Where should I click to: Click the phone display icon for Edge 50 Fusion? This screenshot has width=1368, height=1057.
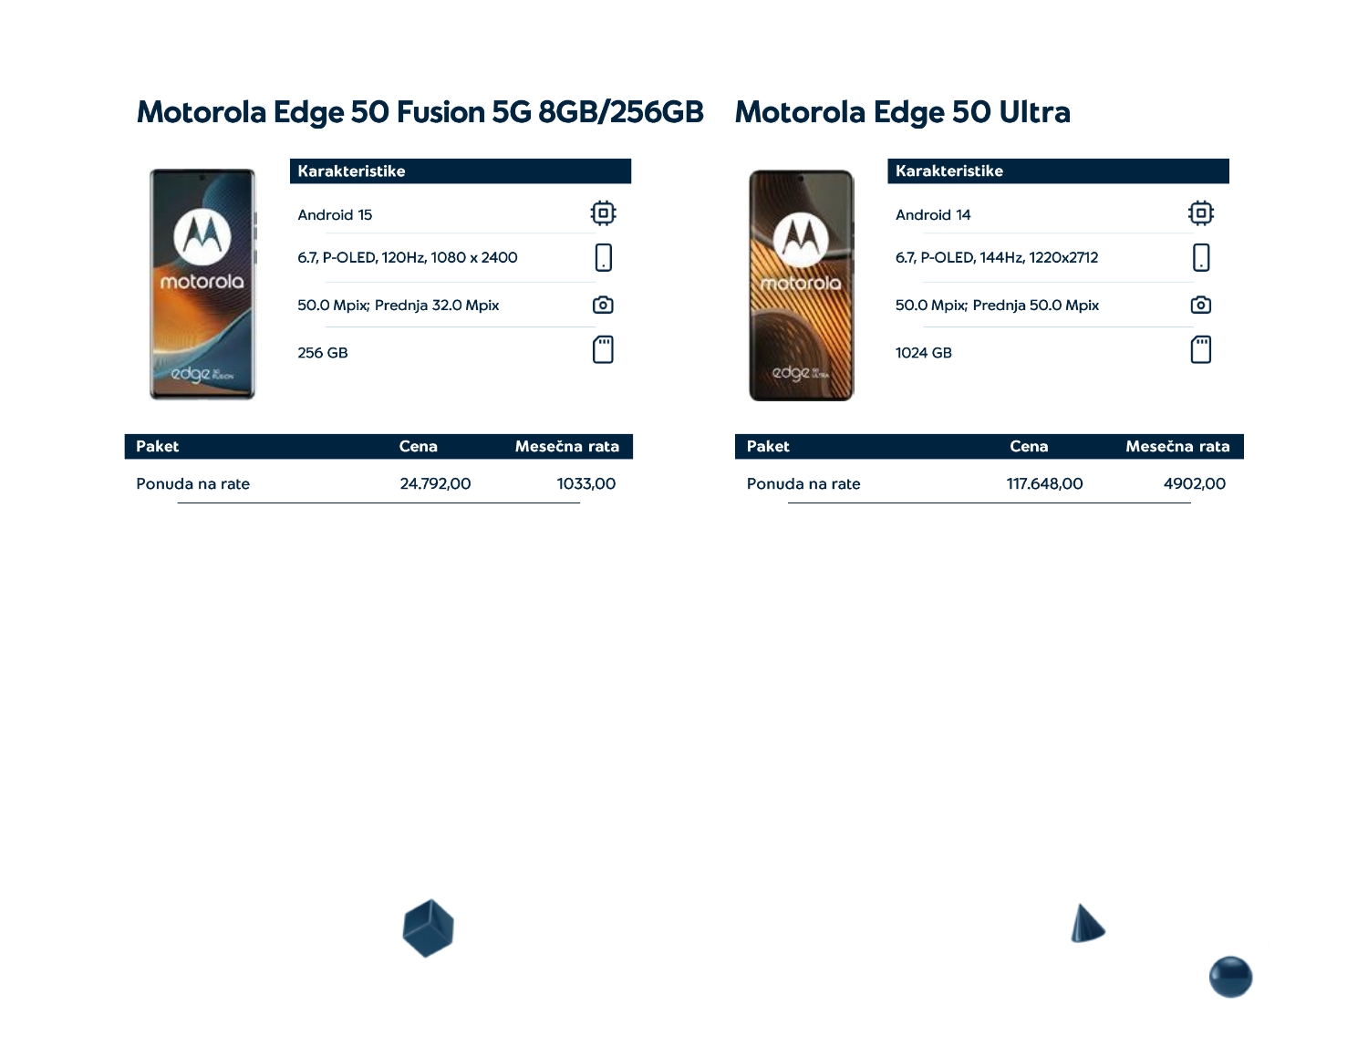603,258
